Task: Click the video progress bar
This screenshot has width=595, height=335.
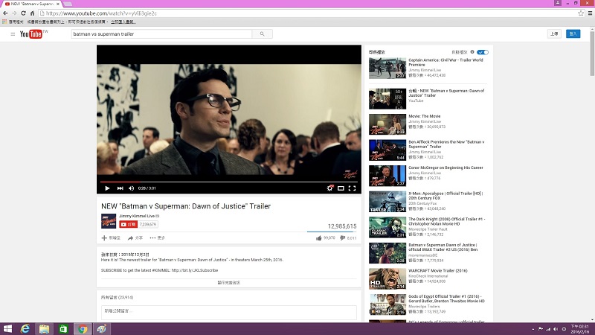Action: pos(229,182)
